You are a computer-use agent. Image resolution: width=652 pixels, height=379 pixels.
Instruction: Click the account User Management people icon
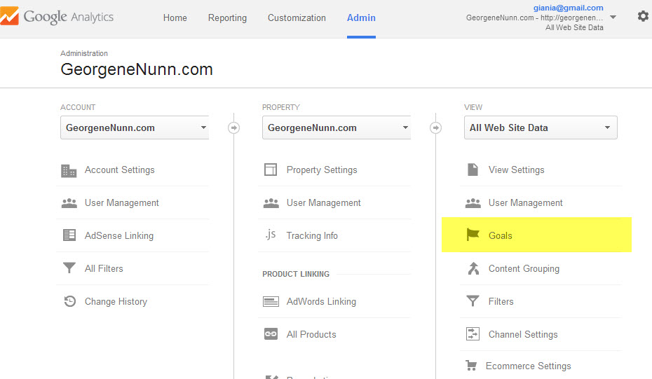click(69, 202)
